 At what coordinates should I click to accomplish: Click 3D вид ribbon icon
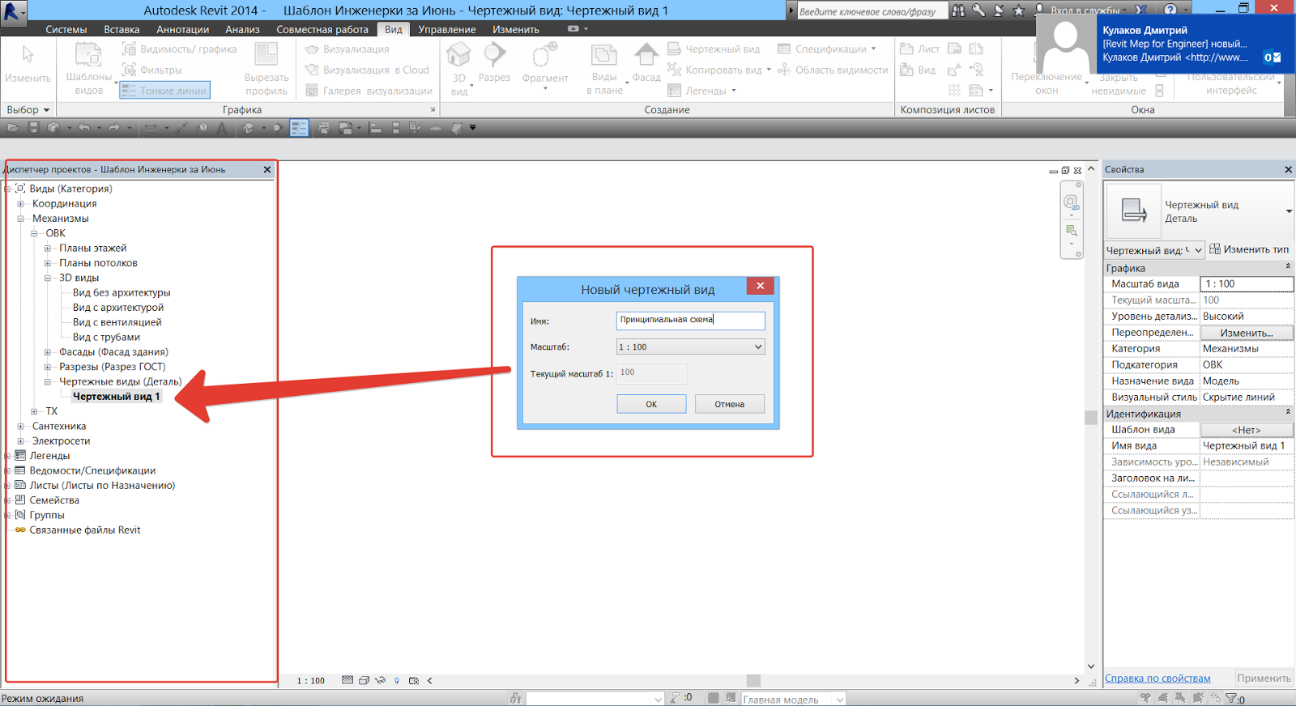click(x=459, y=69)
